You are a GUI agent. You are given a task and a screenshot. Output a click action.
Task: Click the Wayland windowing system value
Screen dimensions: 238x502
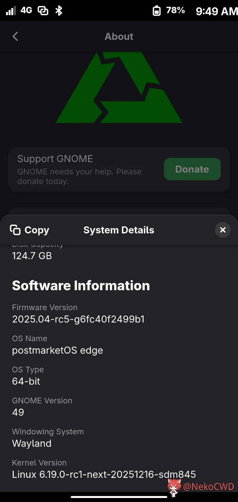32,443
